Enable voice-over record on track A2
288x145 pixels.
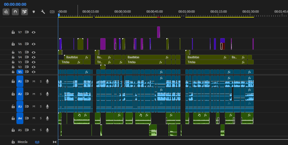click(47, 94)
